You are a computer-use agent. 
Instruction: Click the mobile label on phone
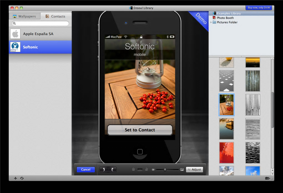coord(140,54)
